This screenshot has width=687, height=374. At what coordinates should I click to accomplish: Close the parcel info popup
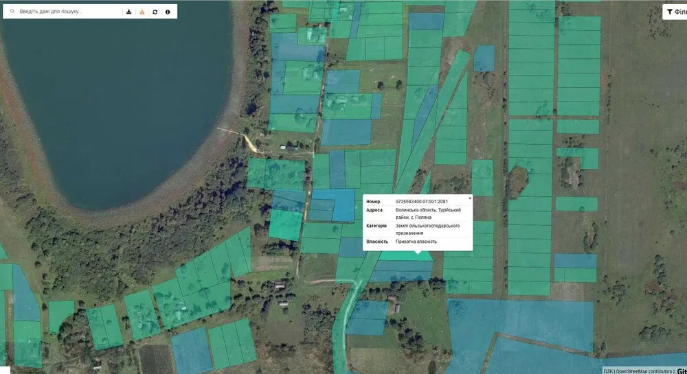(x=470, y=198)
